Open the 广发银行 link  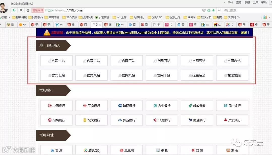[x=232, y=120]
